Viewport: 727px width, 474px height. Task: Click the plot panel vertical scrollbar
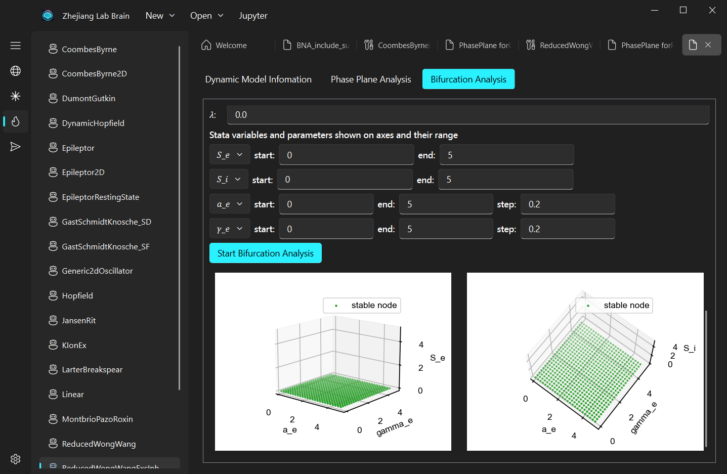[x=706, y=378]
